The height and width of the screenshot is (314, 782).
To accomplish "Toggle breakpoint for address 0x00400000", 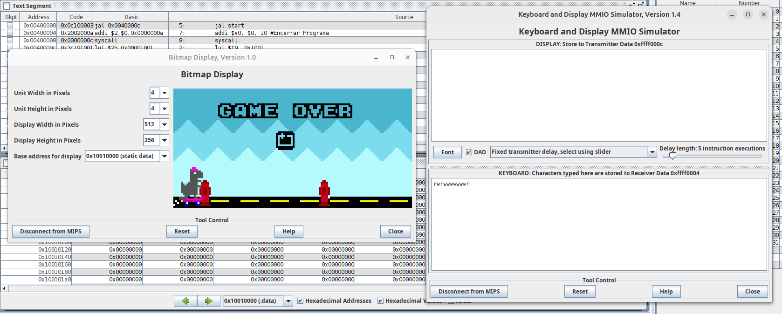I will (x=10, y=26).
